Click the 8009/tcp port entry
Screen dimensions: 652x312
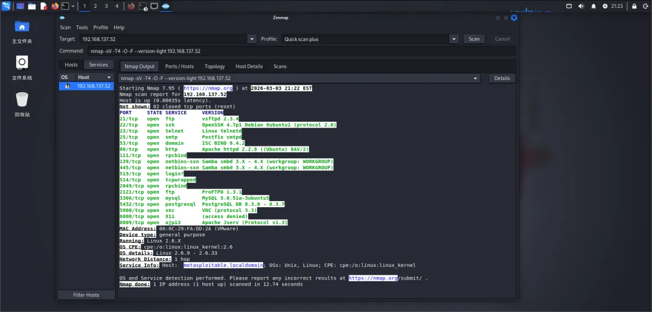coord(132,223)
